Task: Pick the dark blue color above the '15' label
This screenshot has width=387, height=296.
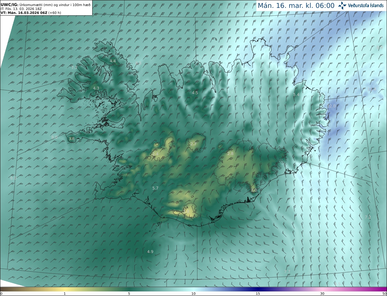Action: click(x=258, y=289)
